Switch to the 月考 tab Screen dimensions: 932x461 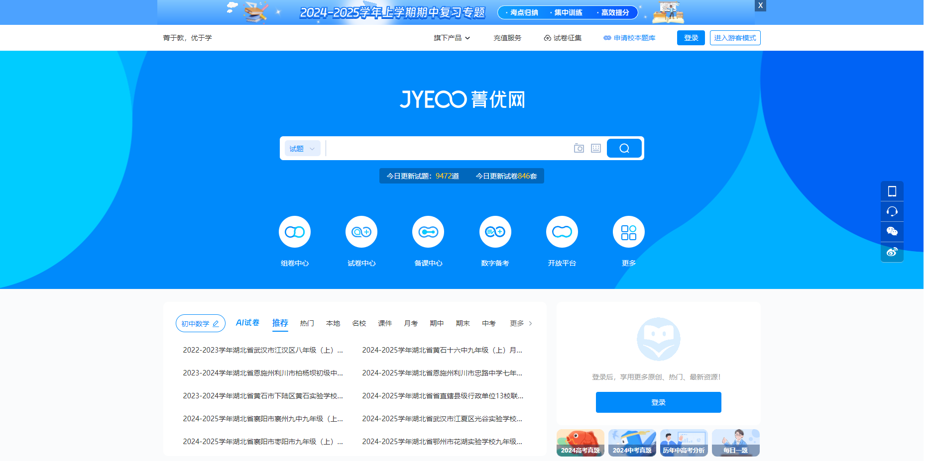(411, 323)
